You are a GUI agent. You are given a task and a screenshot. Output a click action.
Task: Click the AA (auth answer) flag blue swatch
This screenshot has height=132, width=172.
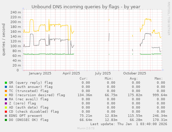(6, 87)
